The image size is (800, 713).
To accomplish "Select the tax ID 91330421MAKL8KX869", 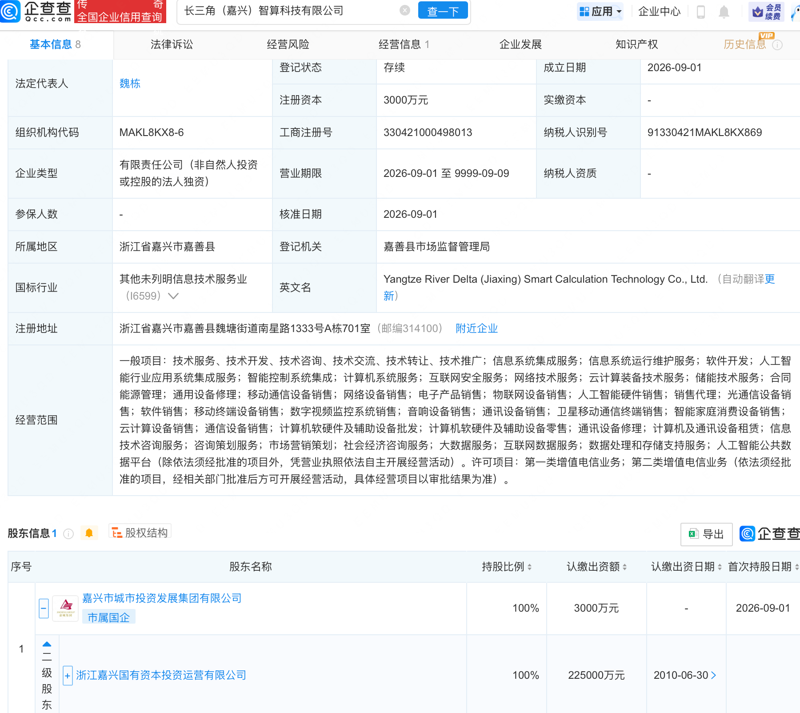I will click(x=704, y=132).
